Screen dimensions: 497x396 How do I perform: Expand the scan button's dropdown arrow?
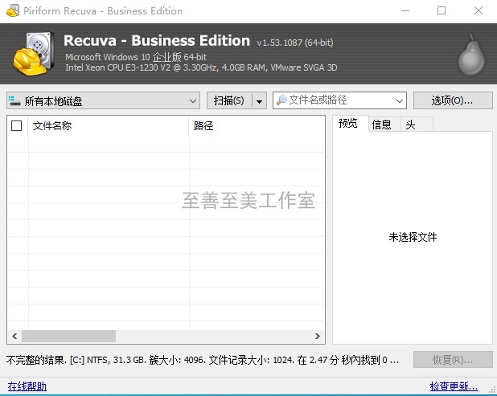[x=259, y=101]
